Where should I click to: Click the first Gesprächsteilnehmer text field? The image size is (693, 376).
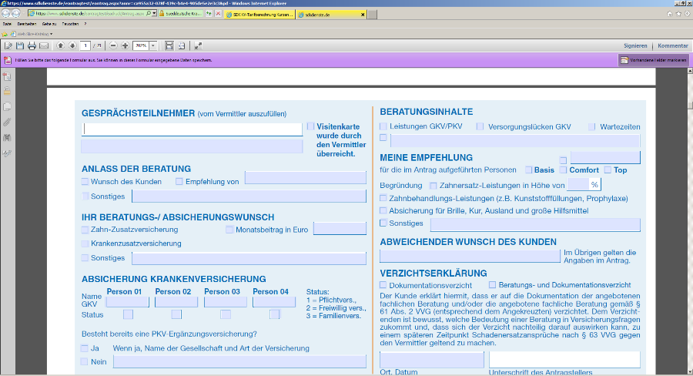(192, 129)
